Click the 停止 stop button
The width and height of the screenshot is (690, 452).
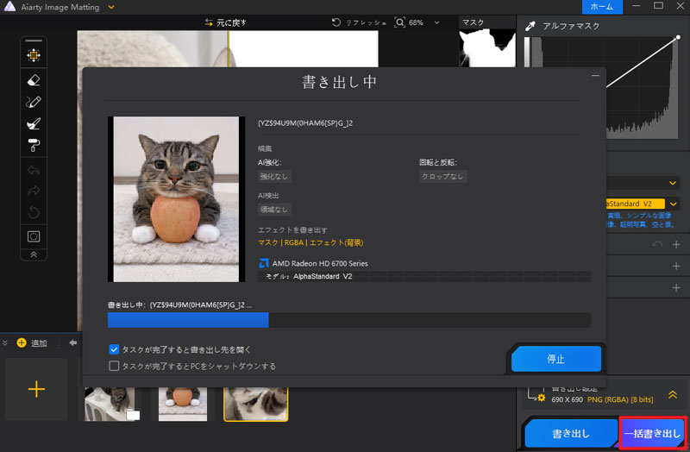555,359
